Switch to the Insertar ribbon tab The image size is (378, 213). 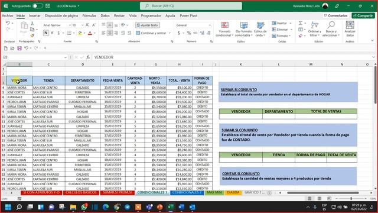pyautogui.click(x=35, y=15)
